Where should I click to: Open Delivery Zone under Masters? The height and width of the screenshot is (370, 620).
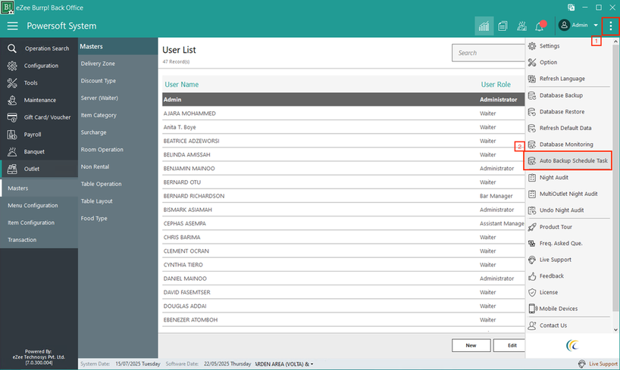[98, 64]
